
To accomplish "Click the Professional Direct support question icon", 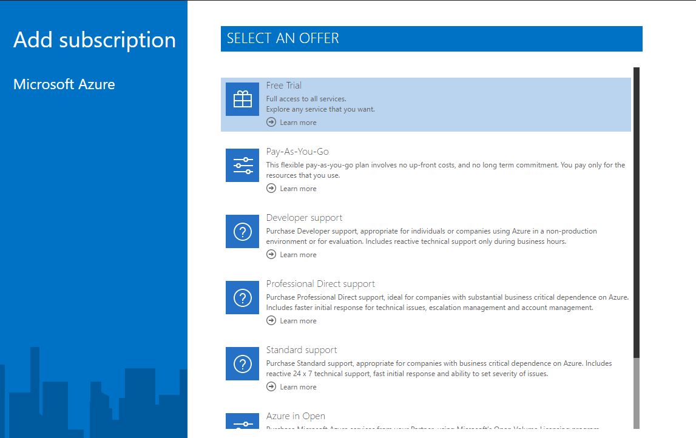I will [x=242, y=297].
